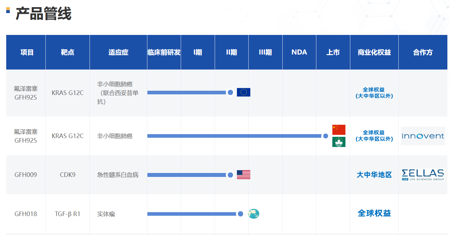Click the TGF-β R1 target cell
The height and width of the screenshot is (235, 450).
68,214
